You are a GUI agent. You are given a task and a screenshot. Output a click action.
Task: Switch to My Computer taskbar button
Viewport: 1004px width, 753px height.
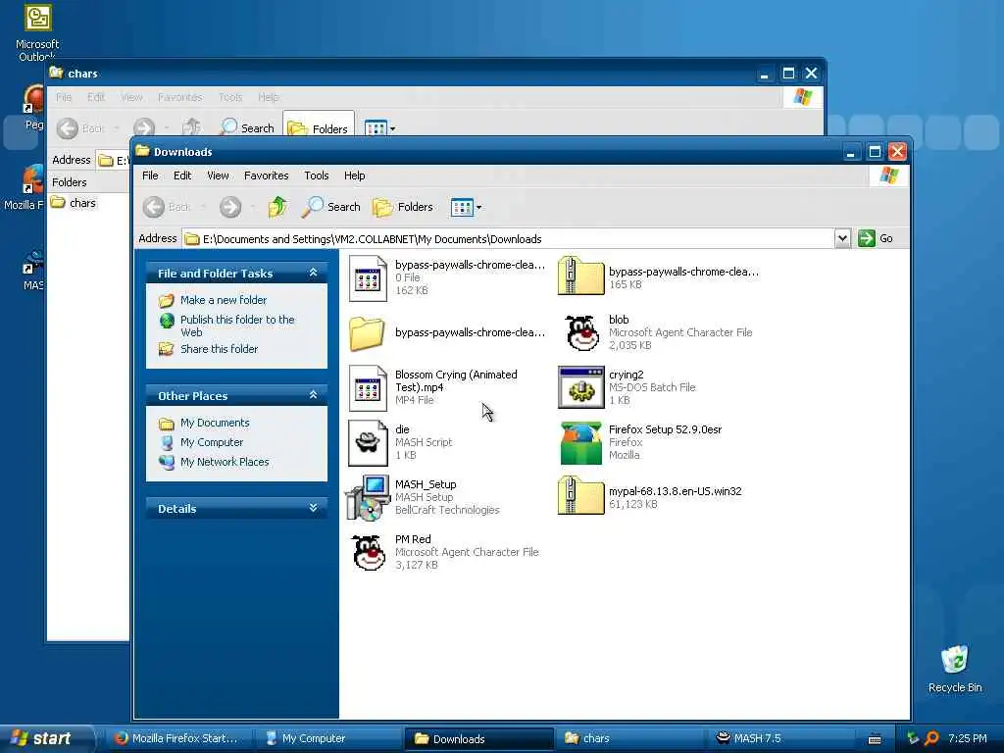point(327,738)
